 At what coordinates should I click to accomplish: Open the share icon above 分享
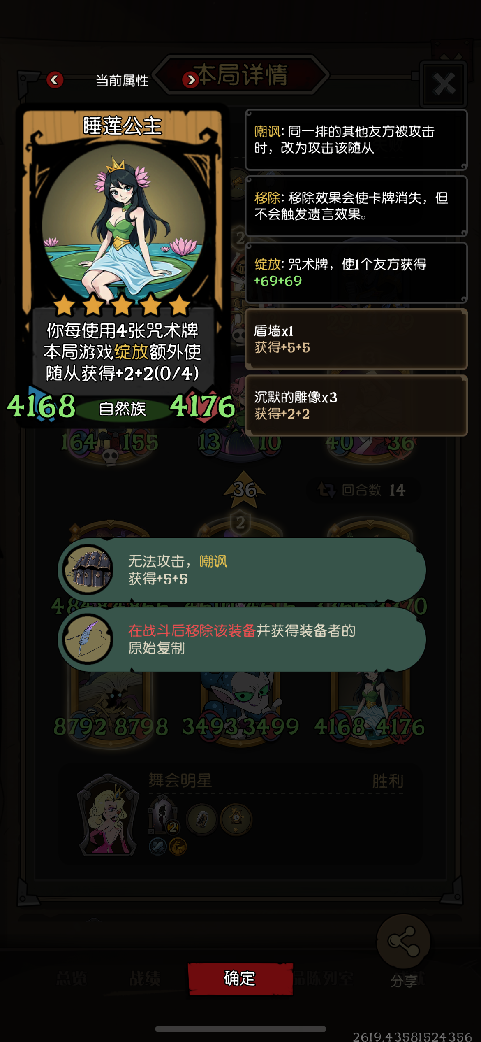403,941
